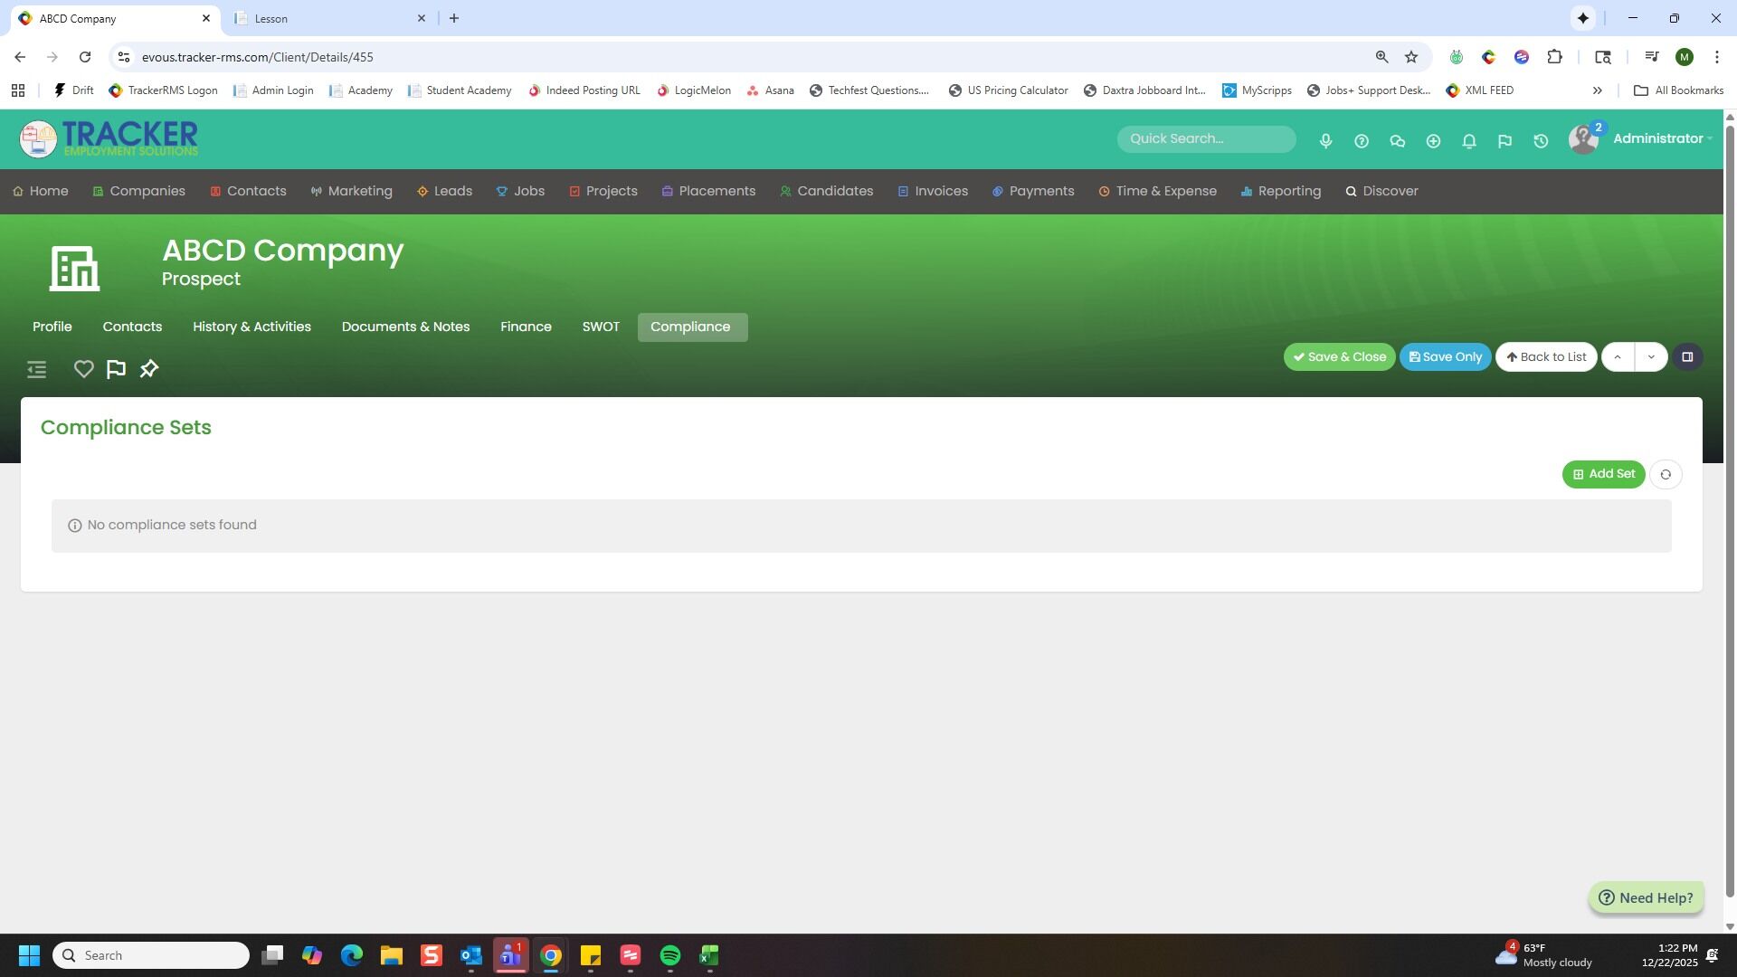Open the notifications bell icon
The height and width of the screenshot is (977, 1737).
click(x=1469, y=141)
